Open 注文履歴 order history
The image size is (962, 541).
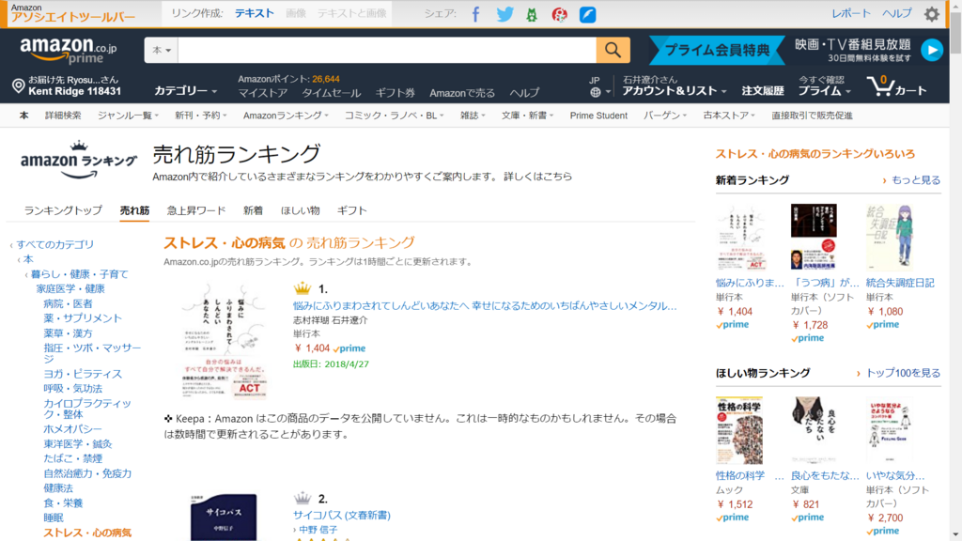coord(763,91)
